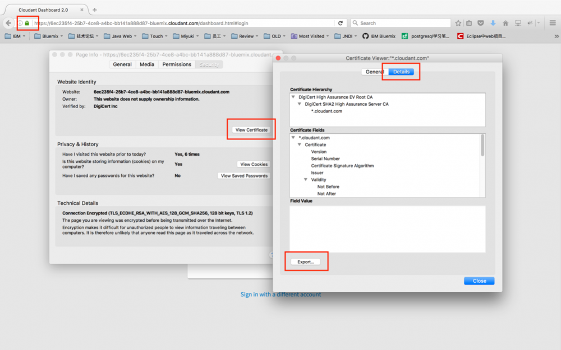Switch to General tab in Certificate Viewer
This screenshot has height=350, width=561.
(x=375, y=72)
